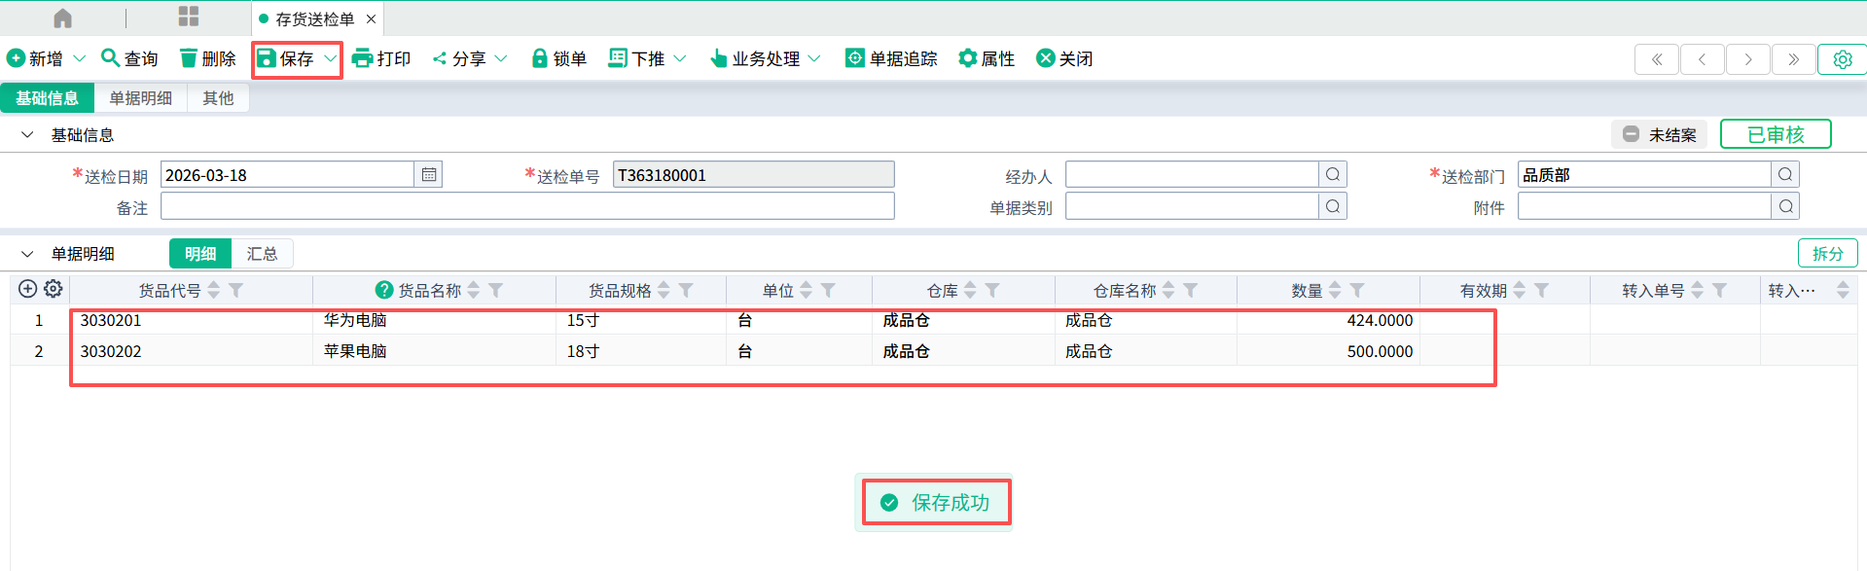Expand the 业务处理 dropdown menu
Image resolution: width=1867 pixels, height=571 pixels.
coord(814,58)
